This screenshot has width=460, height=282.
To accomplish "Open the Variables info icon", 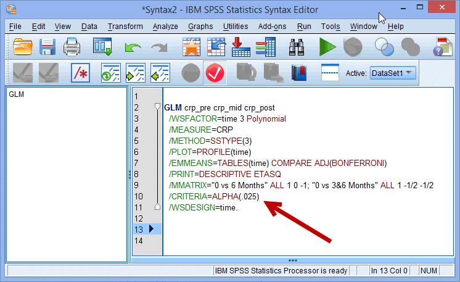I will (x=266, y=47).
